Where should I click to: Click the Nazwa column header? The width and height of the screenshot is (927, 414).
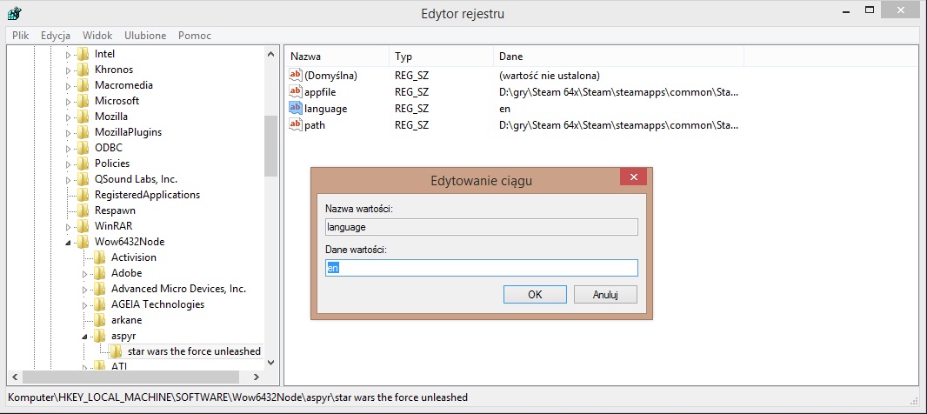337,57
